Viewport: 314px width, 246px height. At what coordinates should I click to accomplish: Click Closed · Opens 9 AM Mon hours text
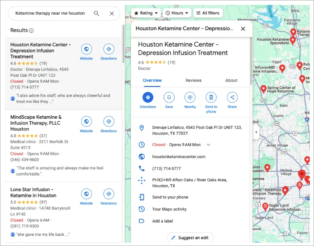[x=177, y=144]
